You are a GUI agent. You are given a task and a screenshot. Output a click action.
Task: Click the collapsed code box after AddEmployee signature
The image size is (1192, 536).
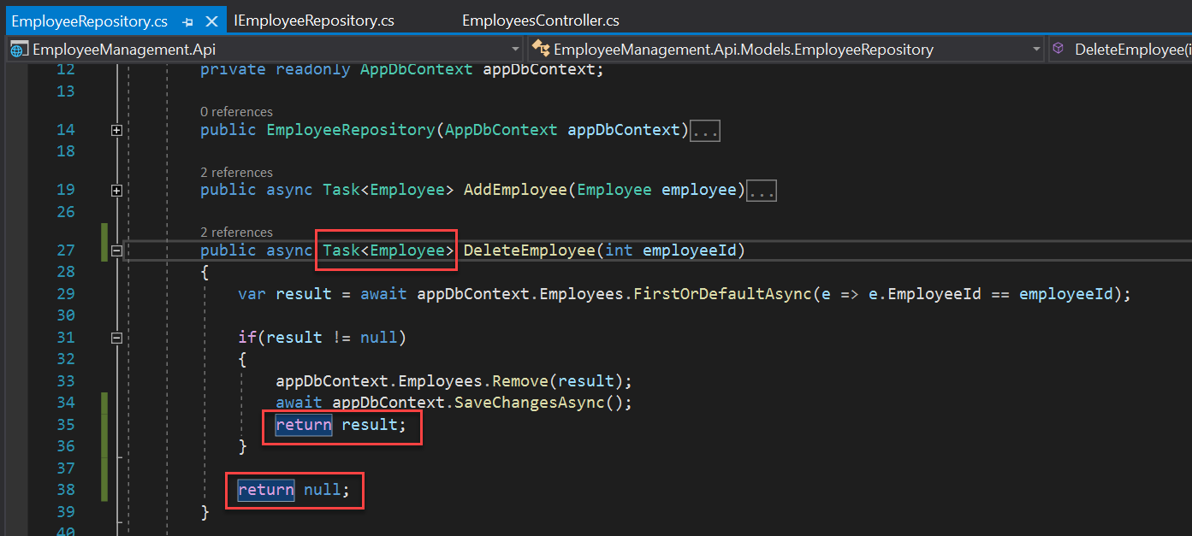point(761,190)
